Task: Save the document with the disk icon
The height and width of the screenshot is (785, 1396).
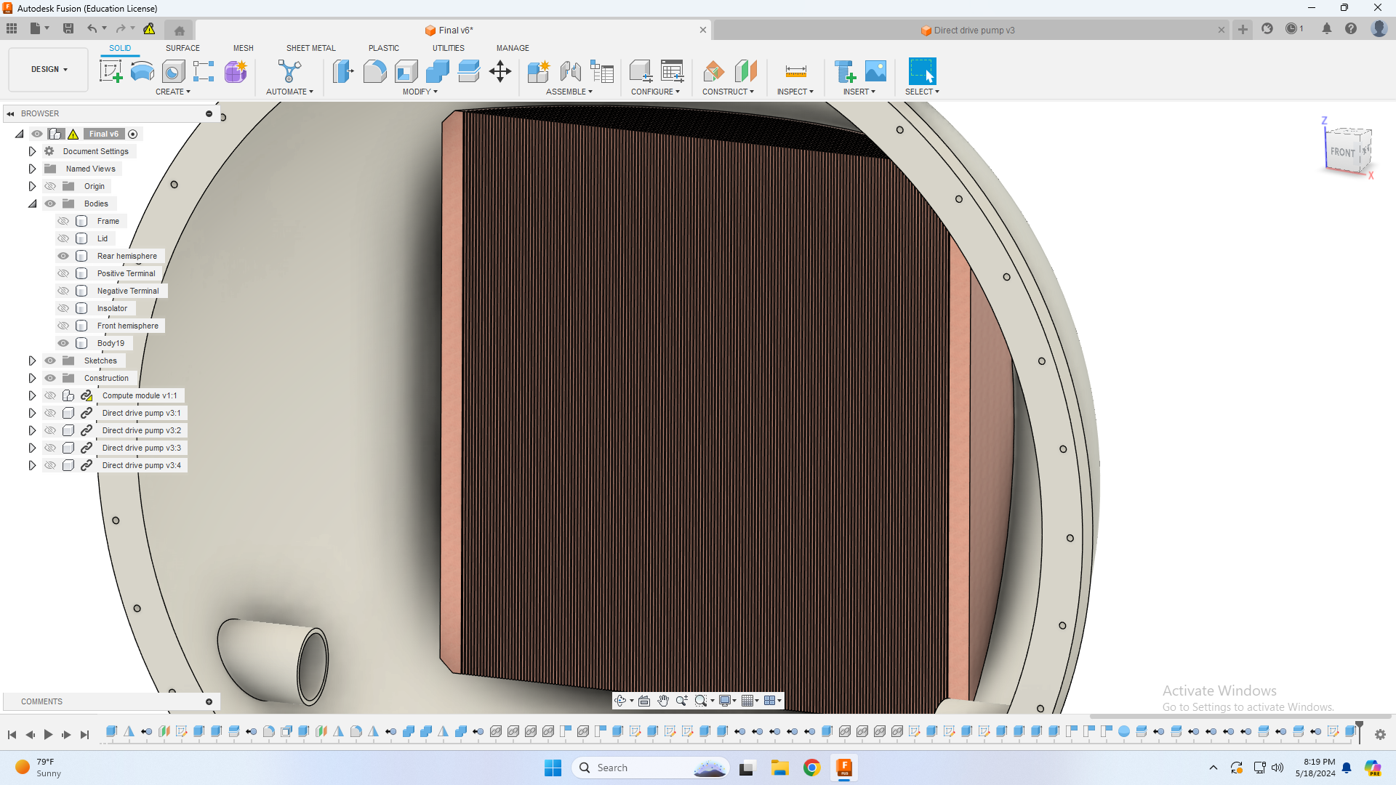Action: click(68, 28)
